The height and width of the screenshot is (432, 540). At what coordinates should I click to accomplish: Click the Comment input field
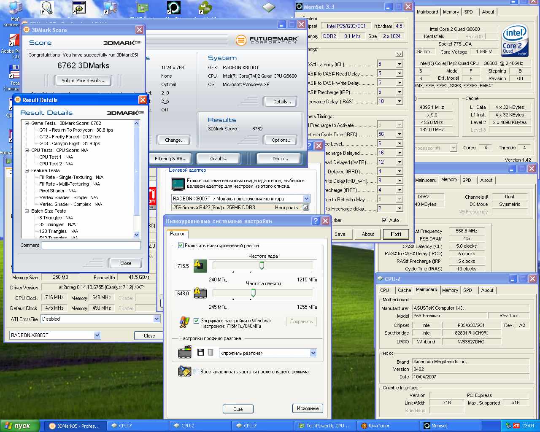point(91,245)
